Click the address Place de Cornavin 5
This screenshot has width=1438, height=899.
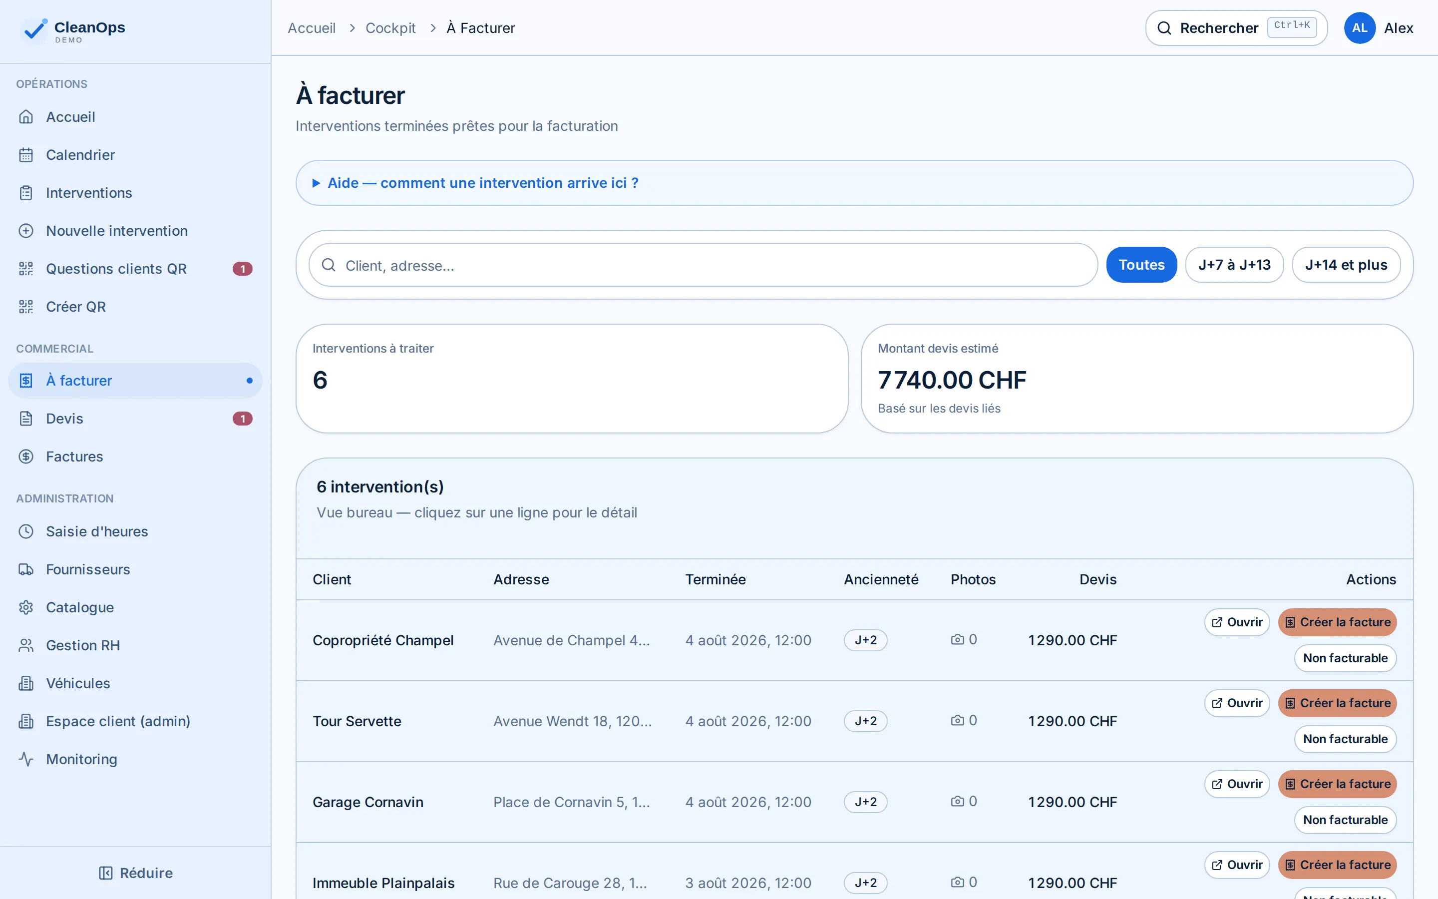tap(571, 802)
